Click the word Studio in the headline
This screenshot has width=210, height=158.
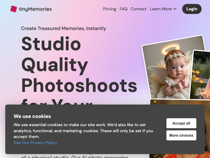(x=51, y=44)
